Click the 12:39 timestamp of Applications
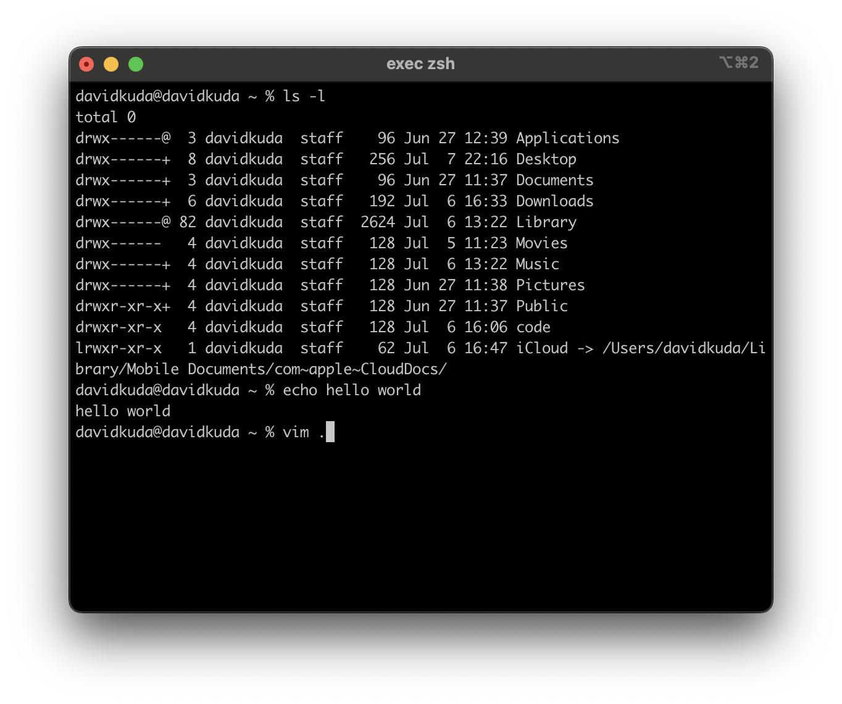 click(486, 138)
